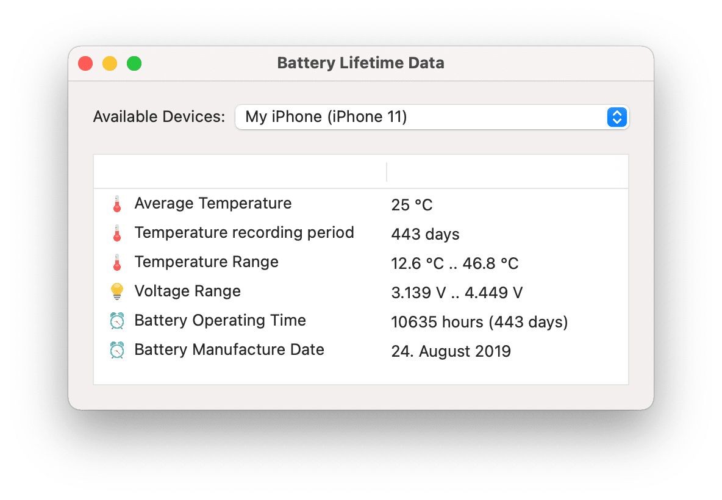Select the Temperature recording period row label
Viewport: 722px width, 500px height.
[x=244, y=232]
